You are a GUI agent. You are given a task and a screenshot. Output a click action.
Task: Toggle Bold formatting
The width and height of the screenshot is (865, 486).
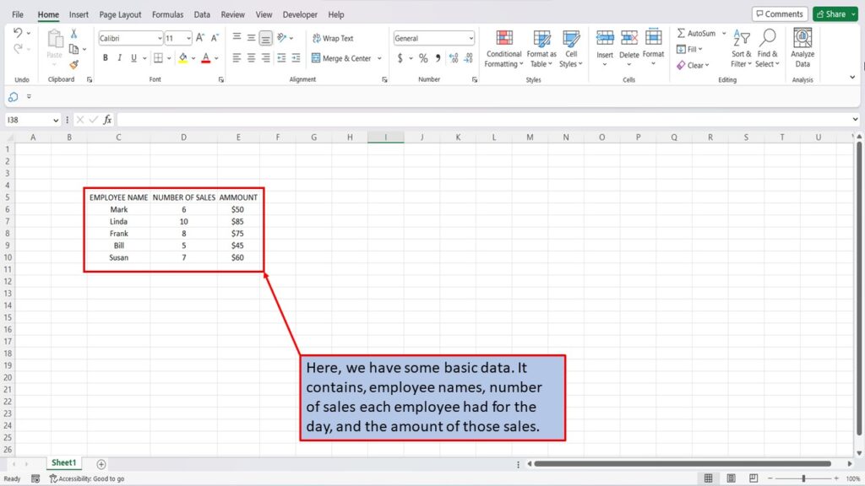click(106, 57)
